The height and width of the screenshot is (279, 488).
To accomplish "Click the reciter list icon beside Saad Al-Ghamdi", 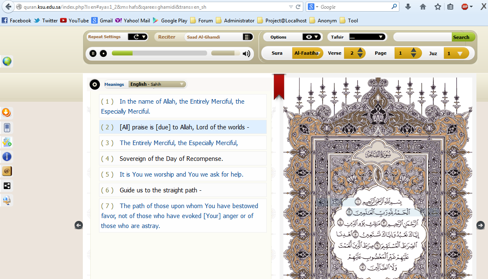I will coord(247,36).
